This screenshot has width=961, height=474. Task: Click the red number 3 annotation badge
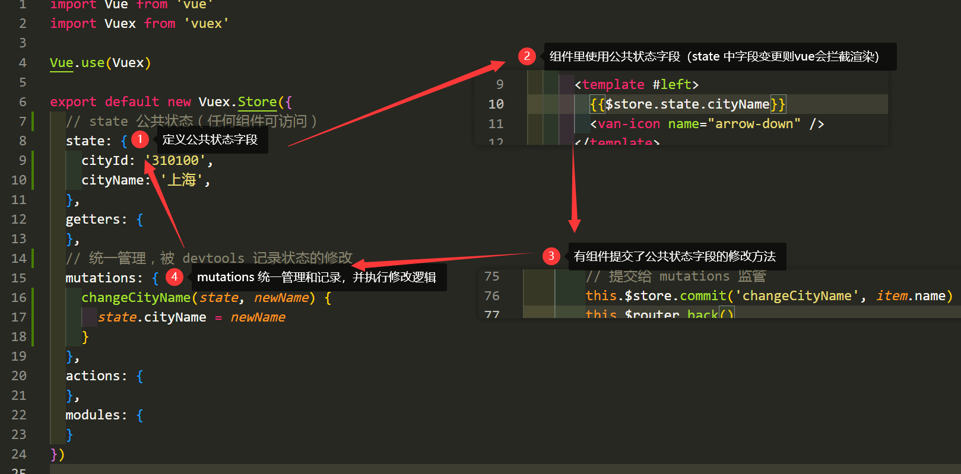click(551, 256)
